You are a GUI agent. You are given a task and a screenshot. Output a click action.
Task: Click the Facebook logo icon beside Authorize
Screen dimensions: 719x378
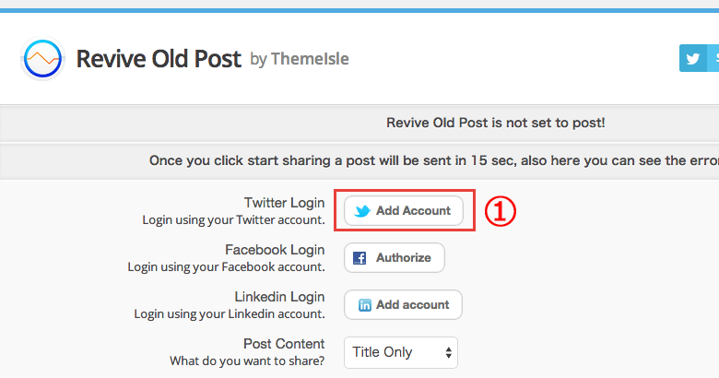tap(359, 258)
